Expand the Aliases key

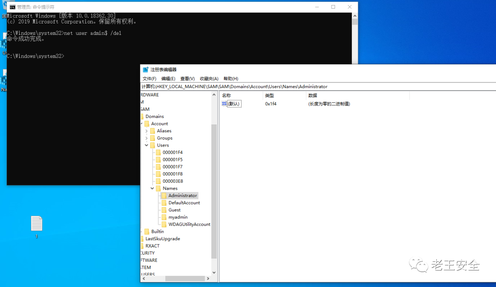147,131
